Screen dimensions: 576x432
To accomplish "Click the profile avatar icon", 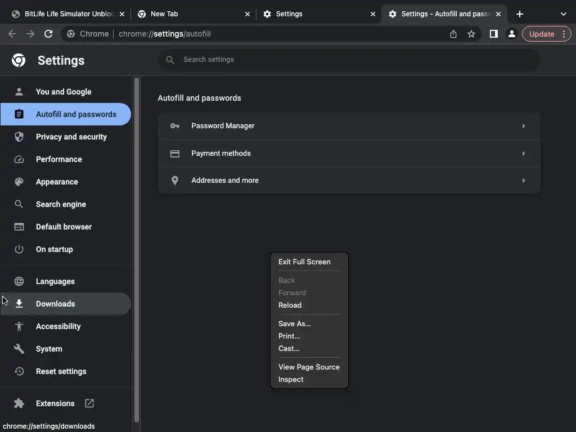I will [x=511, y=34].
